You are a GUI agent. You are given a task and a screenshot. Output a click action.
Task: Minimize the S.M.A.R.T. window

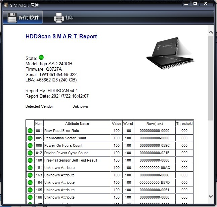(186, 3)
